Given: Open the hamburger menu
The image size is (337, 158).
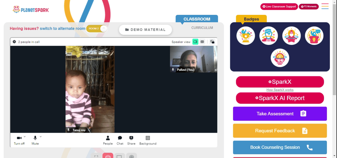Looking at the screenshot, I should coord(325,6).
